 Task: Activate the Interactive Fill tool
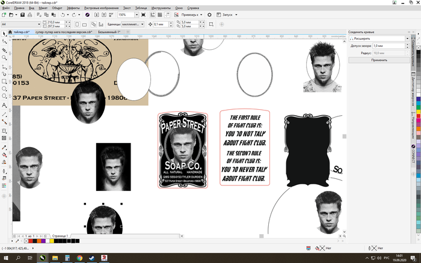point(4,155)
